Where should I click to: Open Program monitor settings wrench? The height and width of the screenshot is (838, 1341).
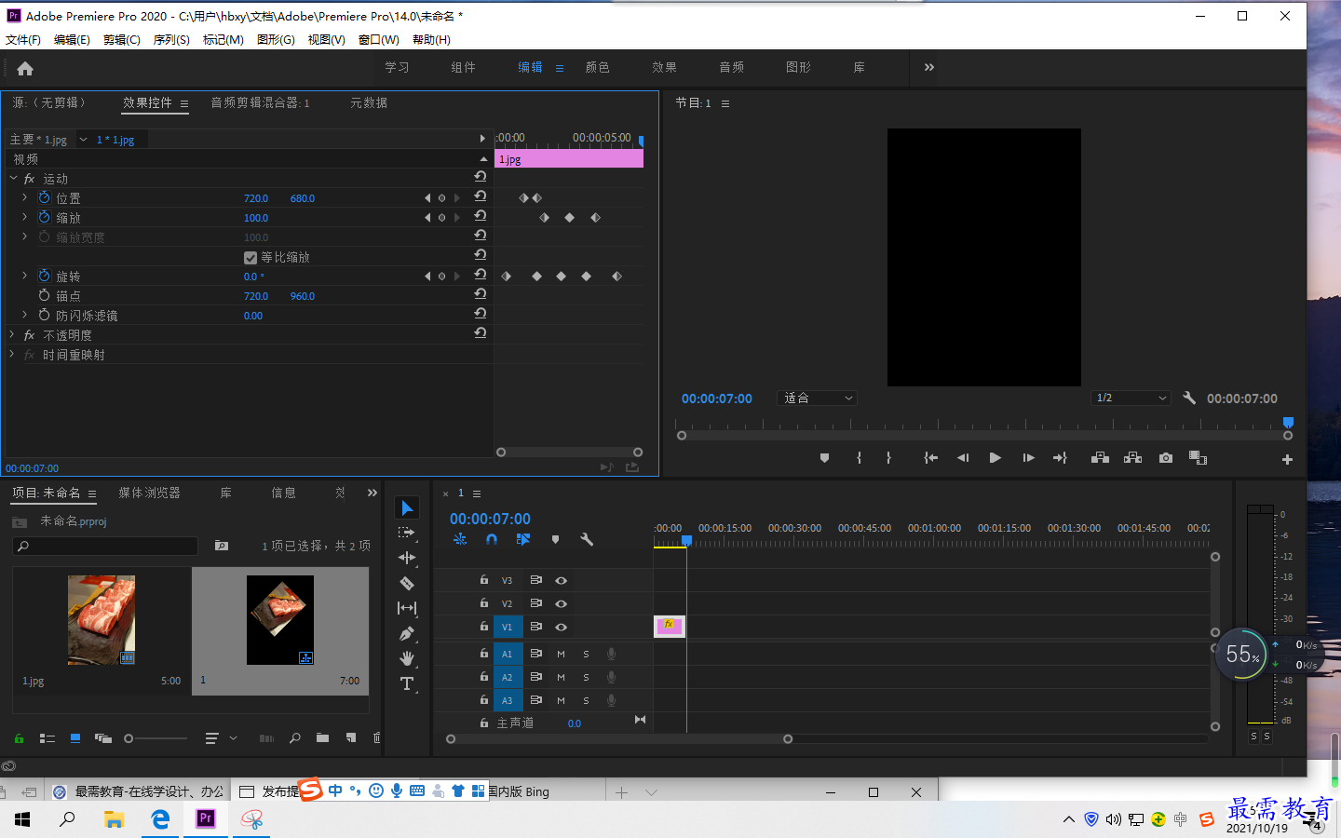coord(1189,398)
